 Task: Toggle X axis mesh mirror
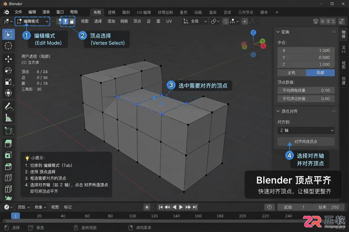point(323,21)
